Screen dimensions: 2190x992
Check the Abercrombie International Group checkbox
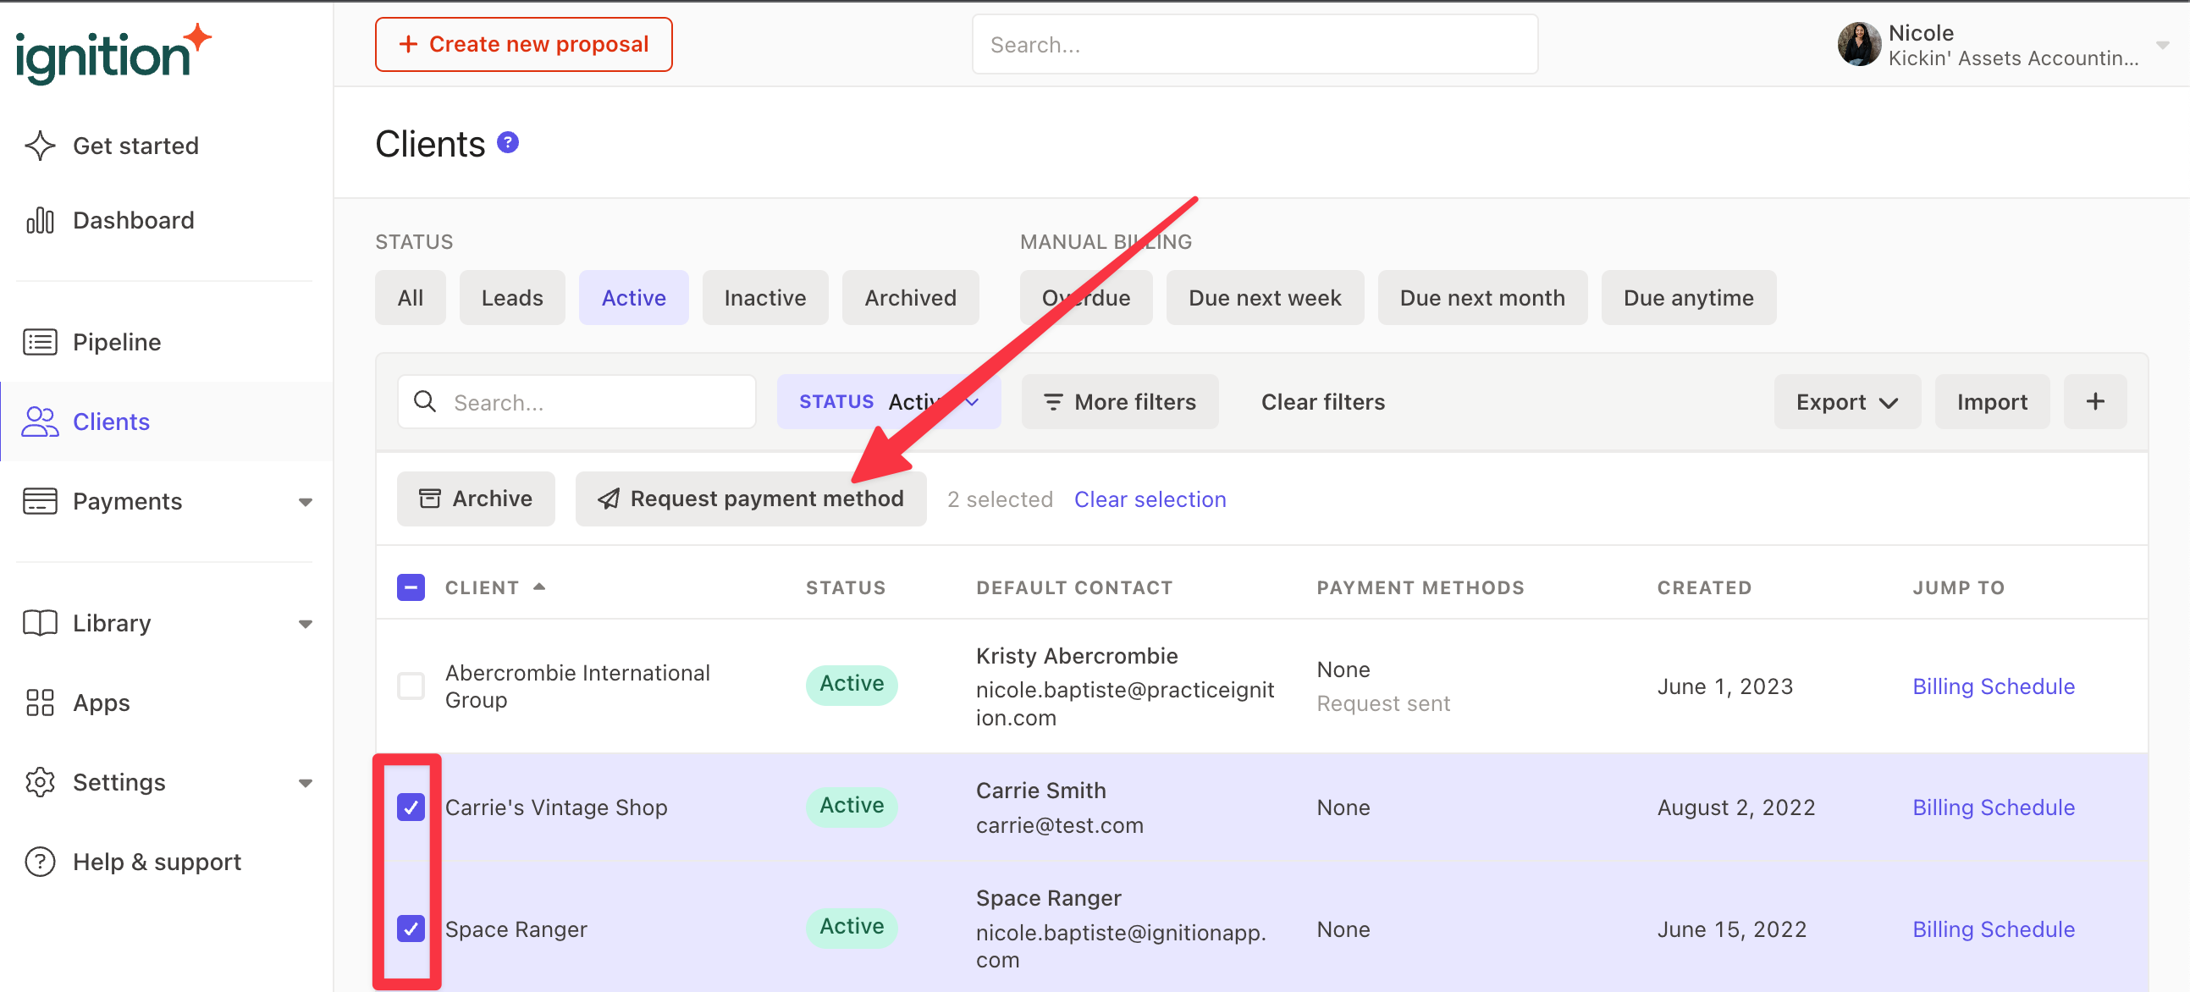pyautogui.click(x=411, y=685)
